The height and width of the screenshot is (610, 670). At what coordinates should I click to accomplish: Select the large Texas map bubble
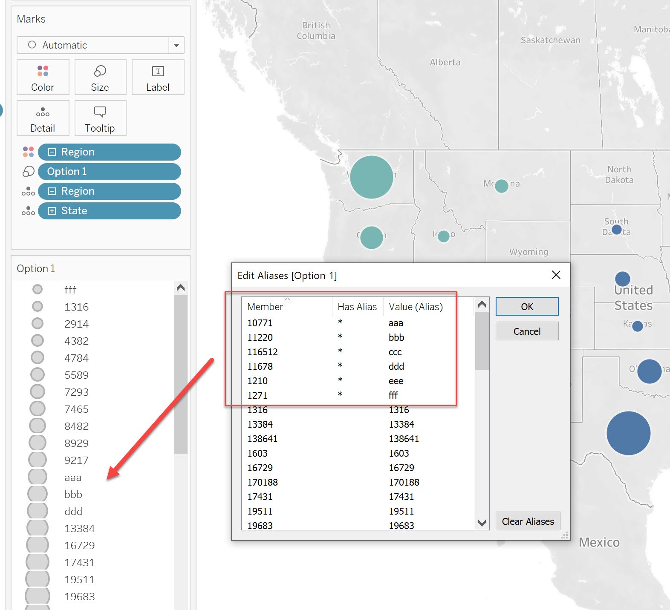click(629, 433)
